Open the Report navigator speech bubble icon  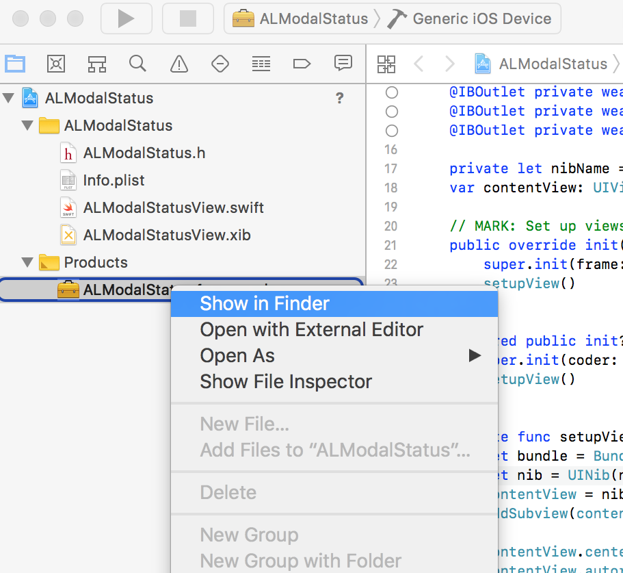343,63
